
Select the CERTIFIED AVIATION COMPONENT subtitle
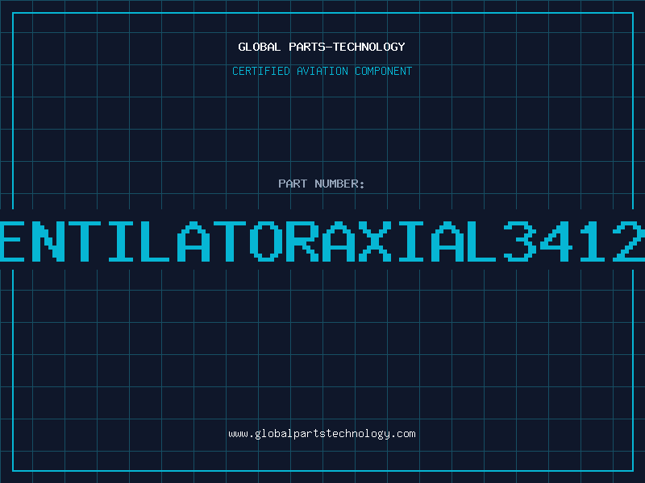tap(322, 71)
